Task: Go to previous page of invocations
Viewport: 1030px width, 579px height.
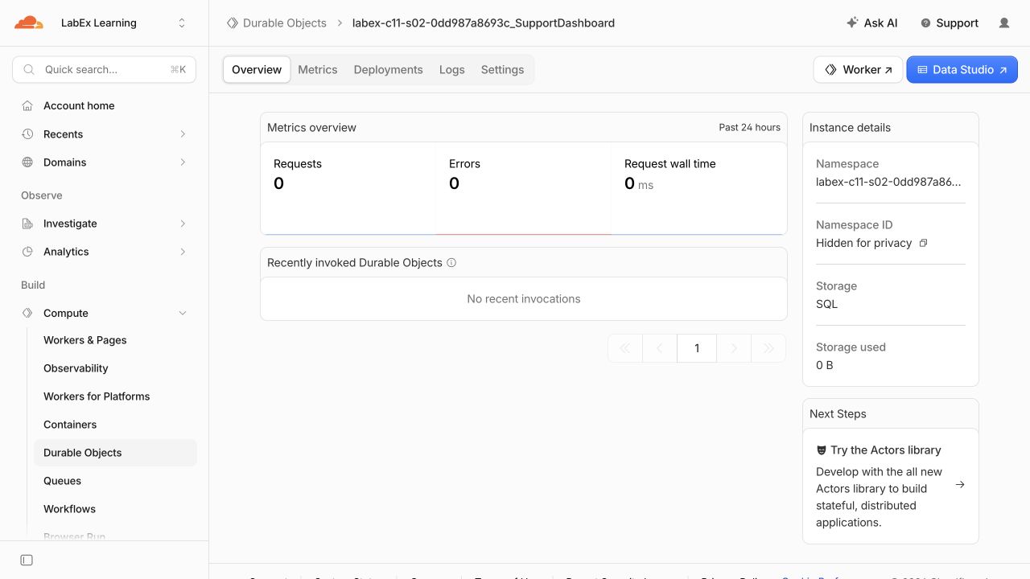Action: tap(660, 348)
